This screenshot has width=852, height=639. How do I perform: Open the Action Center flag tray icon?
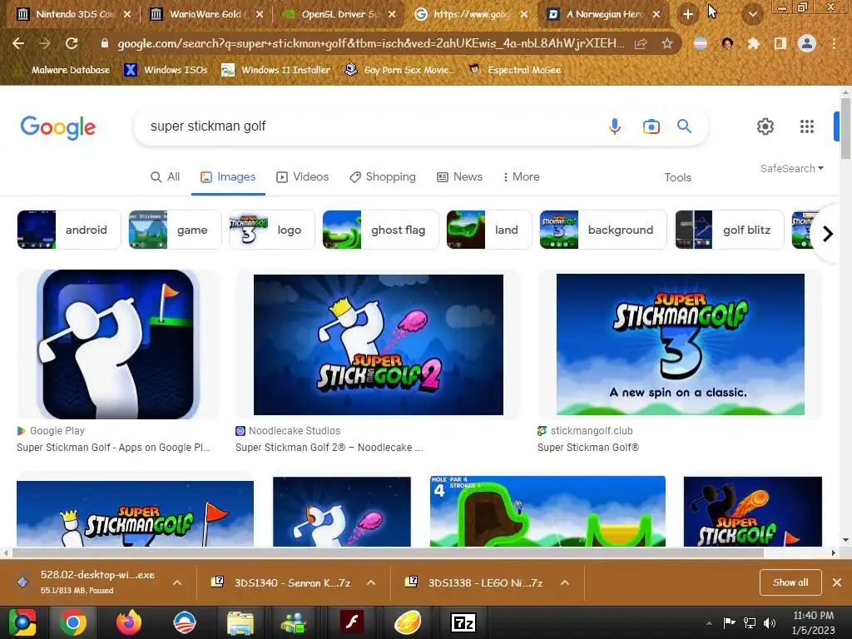pos(729,622)
